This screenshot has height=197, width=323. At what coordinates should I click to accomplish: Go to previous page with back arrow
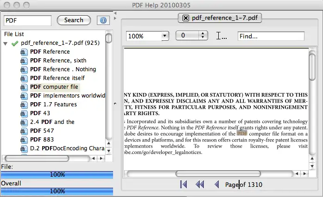(x=216, y=184)
